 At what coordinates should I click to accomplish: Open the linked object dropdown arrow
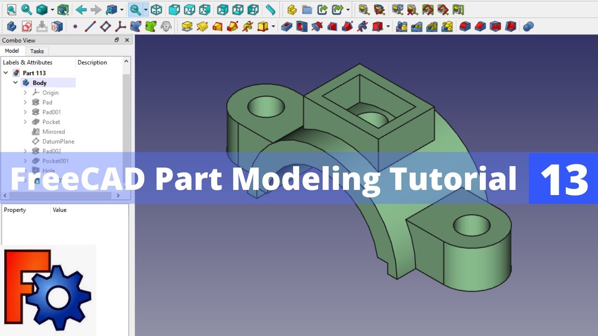[121, 10]
